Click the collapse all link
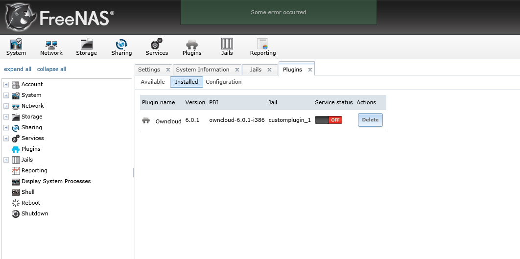Viewport: 520px width, 259px height. [x=51, y=69]
